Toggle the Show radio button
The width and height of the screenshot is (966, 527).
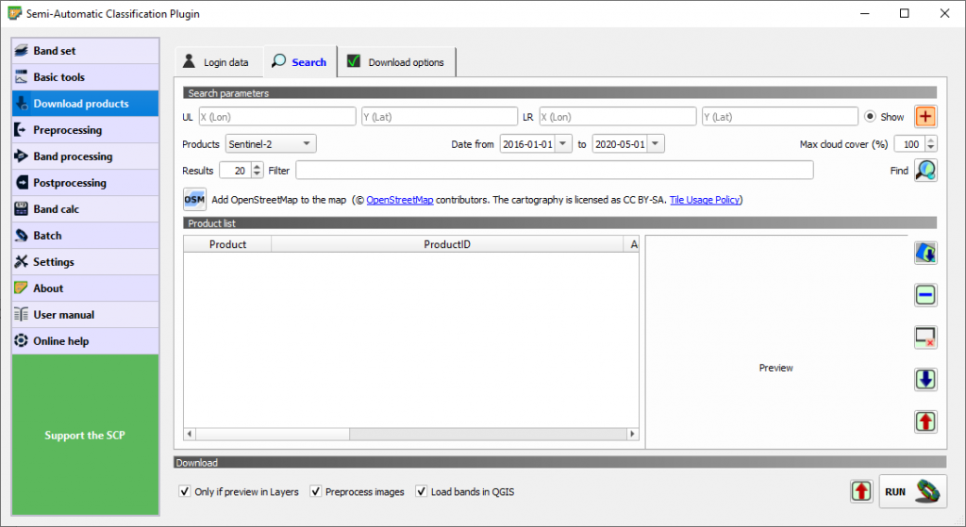tap(870, 116)
